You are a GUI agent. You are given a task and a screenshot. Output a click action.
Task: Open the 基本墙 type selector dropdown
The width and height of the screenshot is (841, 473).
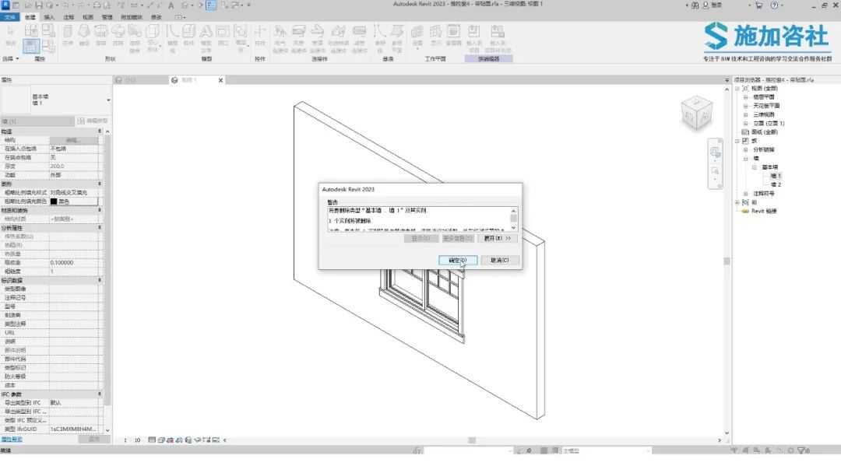[108, 100]
